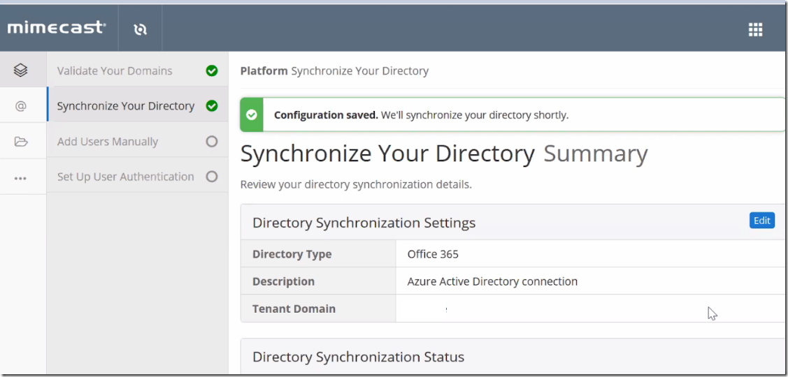Select the open folder sidebar icon
The width and height of the screenshot is (788, 377).
20,142
